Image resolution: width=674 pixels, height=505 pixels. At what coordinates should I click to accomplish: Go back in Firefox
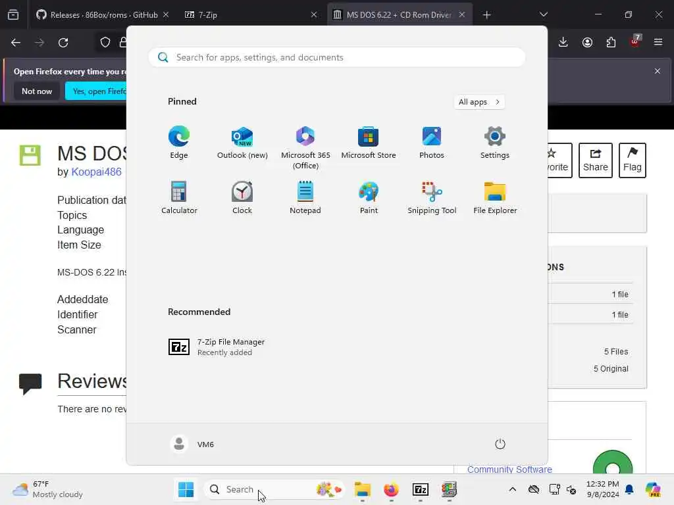16,43
